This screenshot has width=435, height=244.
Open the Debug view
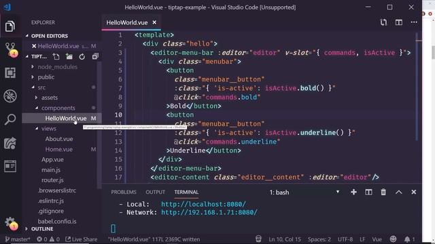(x=10, y=96)
